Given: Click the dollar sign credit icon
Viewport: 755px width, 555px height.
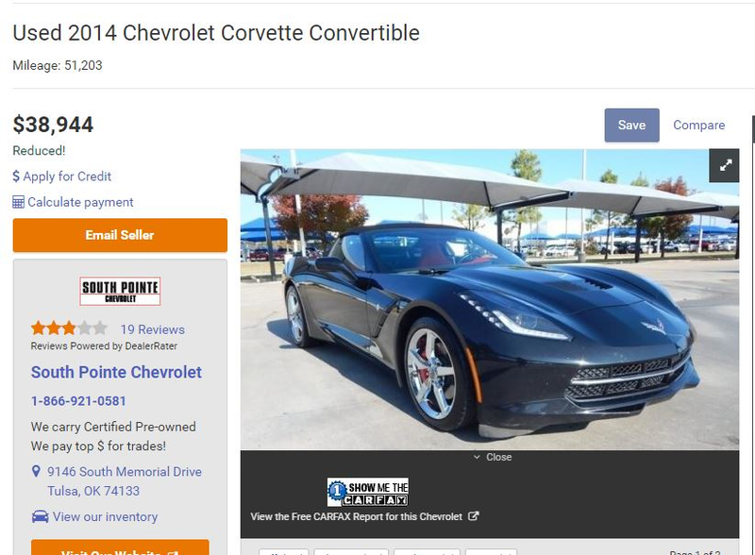Looking at the screenshot, I should click(x=16, y=177).
